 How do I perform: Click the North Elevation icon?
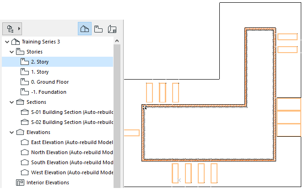tap(25, 152)
